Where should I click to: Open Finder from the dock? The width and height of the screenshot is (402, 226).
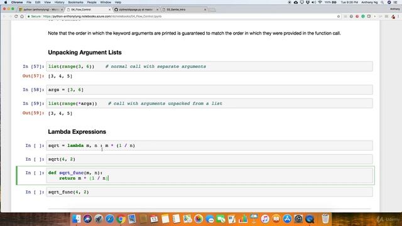76,219
